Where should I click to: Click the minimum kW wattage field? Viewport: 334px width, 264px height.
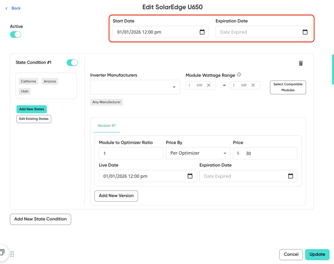pos(201,85)
